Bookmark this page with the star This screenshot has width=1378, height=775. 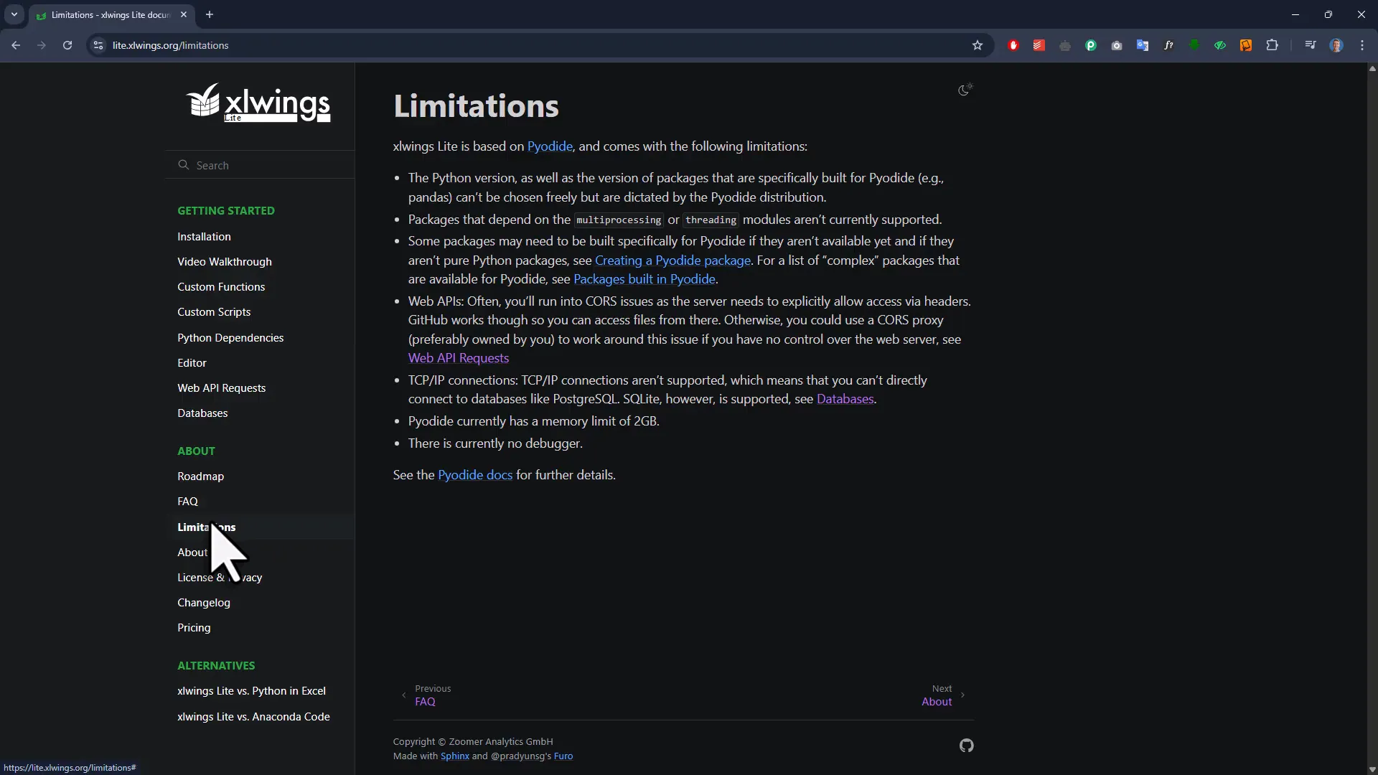pos(978,45)
